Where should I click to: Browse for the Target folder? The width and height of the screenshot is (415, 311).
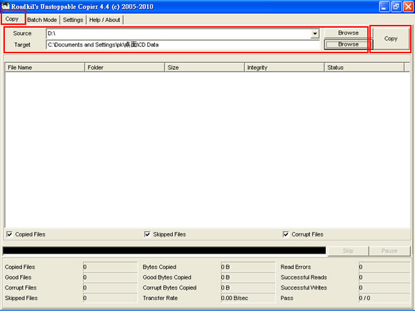click(348, 44)
